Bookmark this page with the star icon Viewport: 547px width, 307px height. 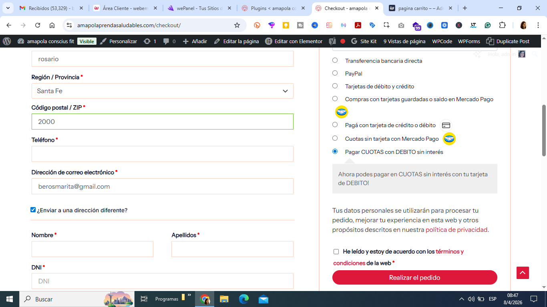point(237,25)
